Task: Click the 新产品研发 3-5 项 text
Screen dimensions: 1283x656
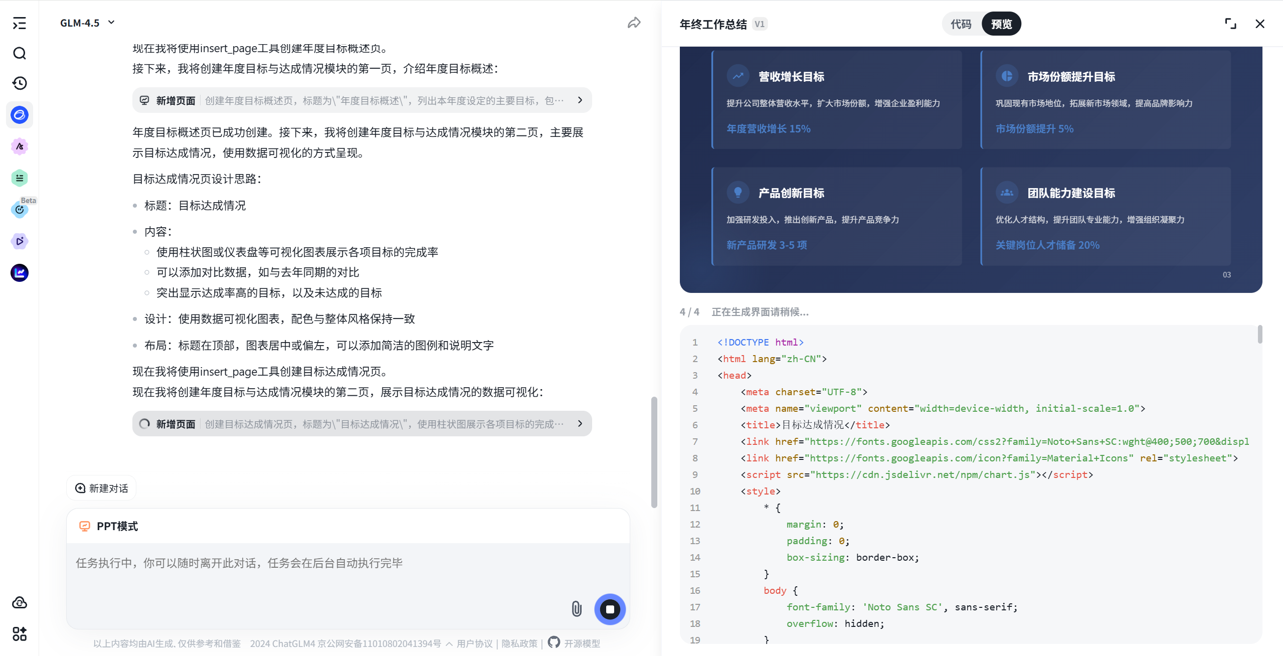Action: pos(767,245)
